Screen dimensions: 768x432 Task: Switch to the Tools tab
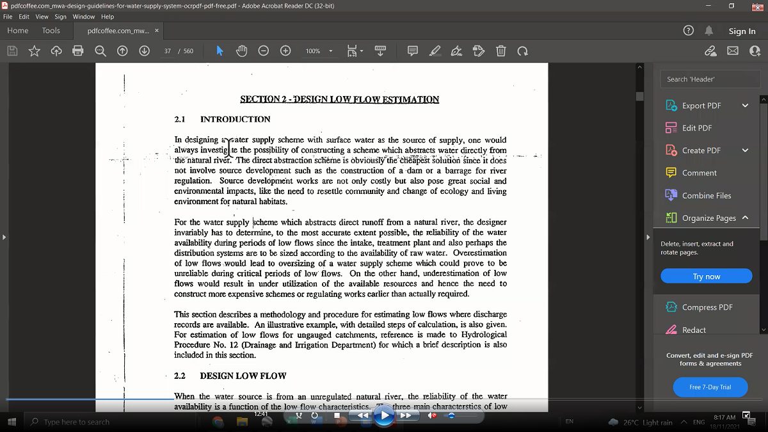(x=51, y=31)
